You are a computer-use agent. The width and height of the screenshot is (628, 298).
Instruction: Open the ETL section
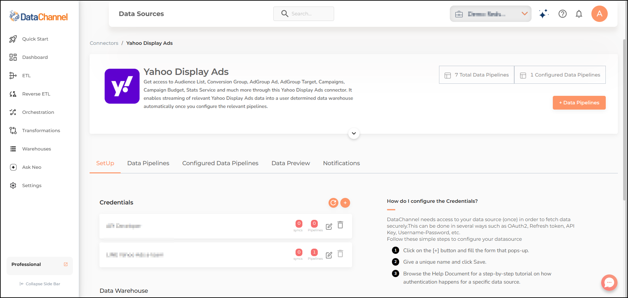pos(26,76)
